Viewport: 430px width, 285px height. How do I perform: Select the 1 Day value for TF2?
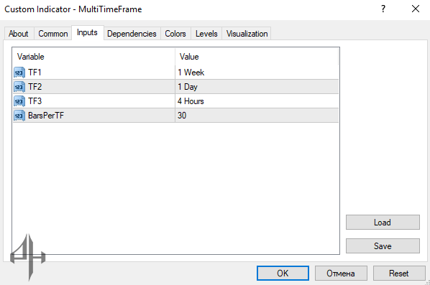(x=257, y=87)
